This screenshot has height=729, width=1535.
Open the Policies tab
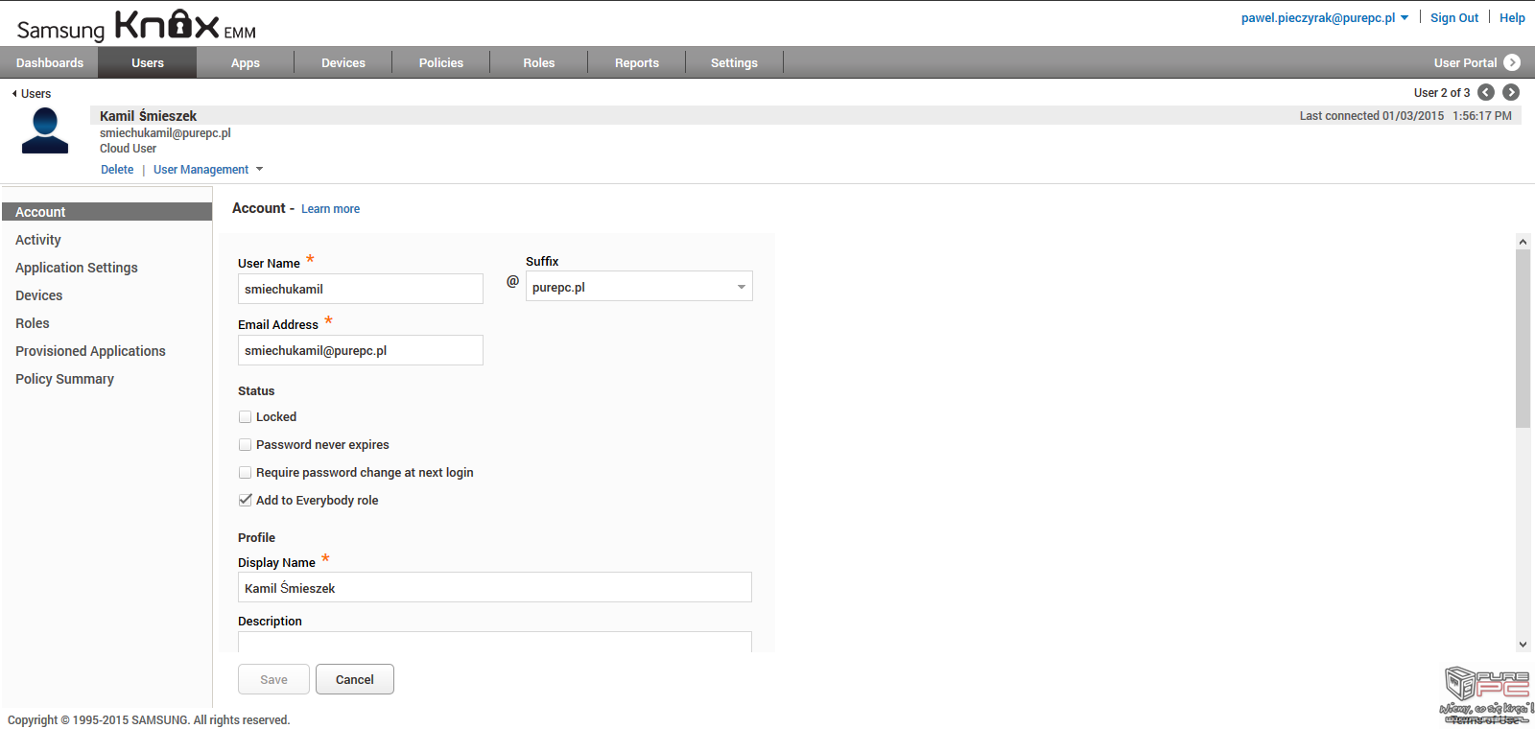tap(441, 63)
